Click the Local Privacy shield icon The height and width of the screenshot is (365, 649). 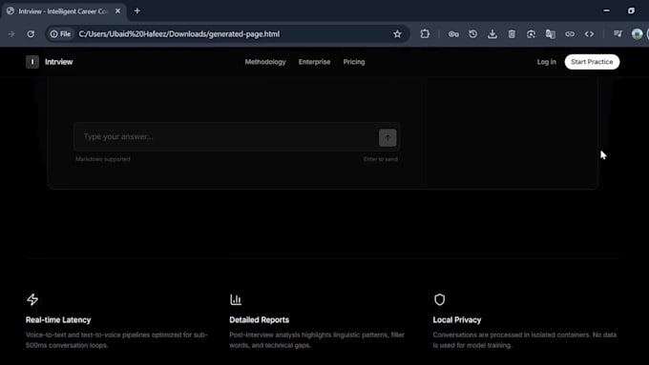439,299
